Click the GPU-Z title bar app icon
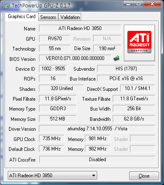Viewport: 164px width, 185px height. (x=7, y=6)
